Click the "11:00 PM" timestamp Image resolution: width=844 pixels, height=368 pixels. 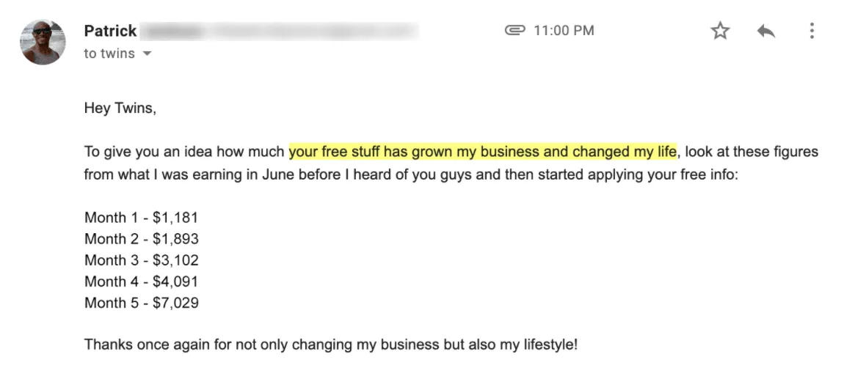pyautogui.click(x=564, y=31)
